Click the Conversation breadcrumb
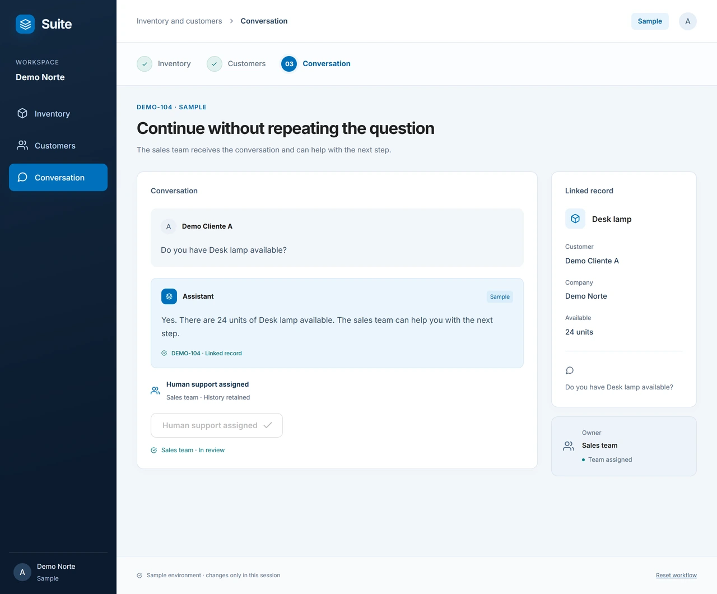The width and height of the screenshot is (717, 594). pyautogui.click(x=264, y=21)
